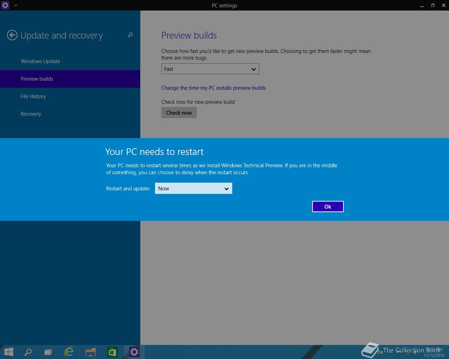Click the date 11/12/2014 in the taskbar clock
This screenshot has width=449, height=359.
coord(434,355)
